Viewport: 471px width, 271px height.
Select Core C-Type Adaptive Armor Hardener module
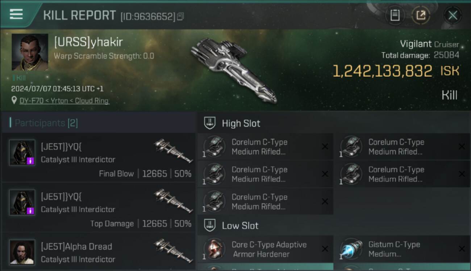(266, 249)
